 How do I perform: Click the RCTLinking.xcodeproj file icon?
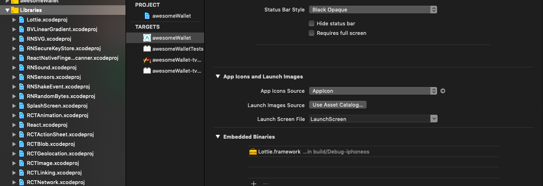click(x=22, y=173)
